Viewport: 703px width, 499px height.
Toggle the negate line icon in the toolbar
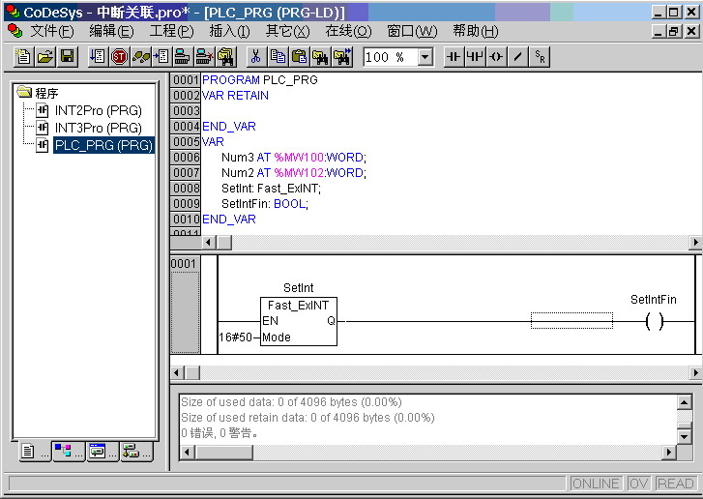coord(518,56)
